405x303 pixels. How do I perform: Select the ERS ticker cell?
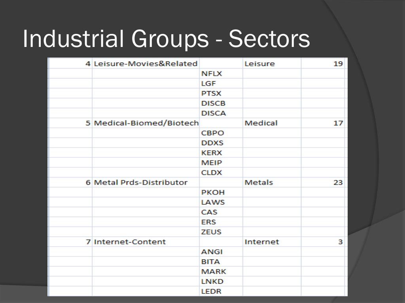point(221,222)
